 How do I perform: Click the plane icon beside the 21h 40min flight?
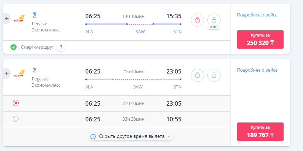tap(6, 73)
